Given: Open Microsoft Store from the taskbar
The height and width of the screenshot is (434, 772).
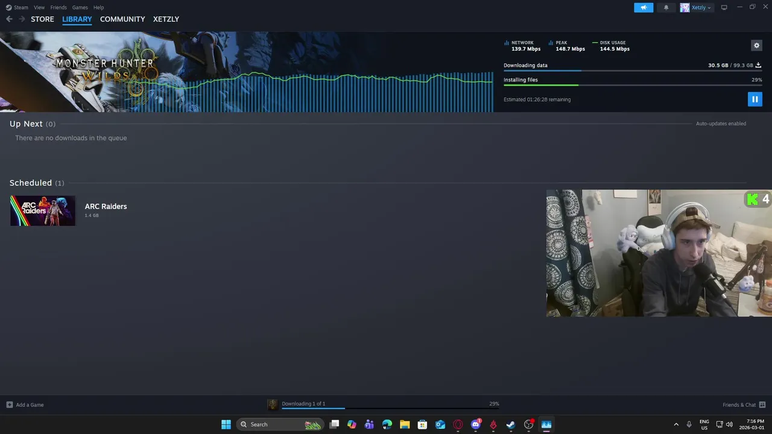Looking at the screenshot, I should (x=422, y=424).
